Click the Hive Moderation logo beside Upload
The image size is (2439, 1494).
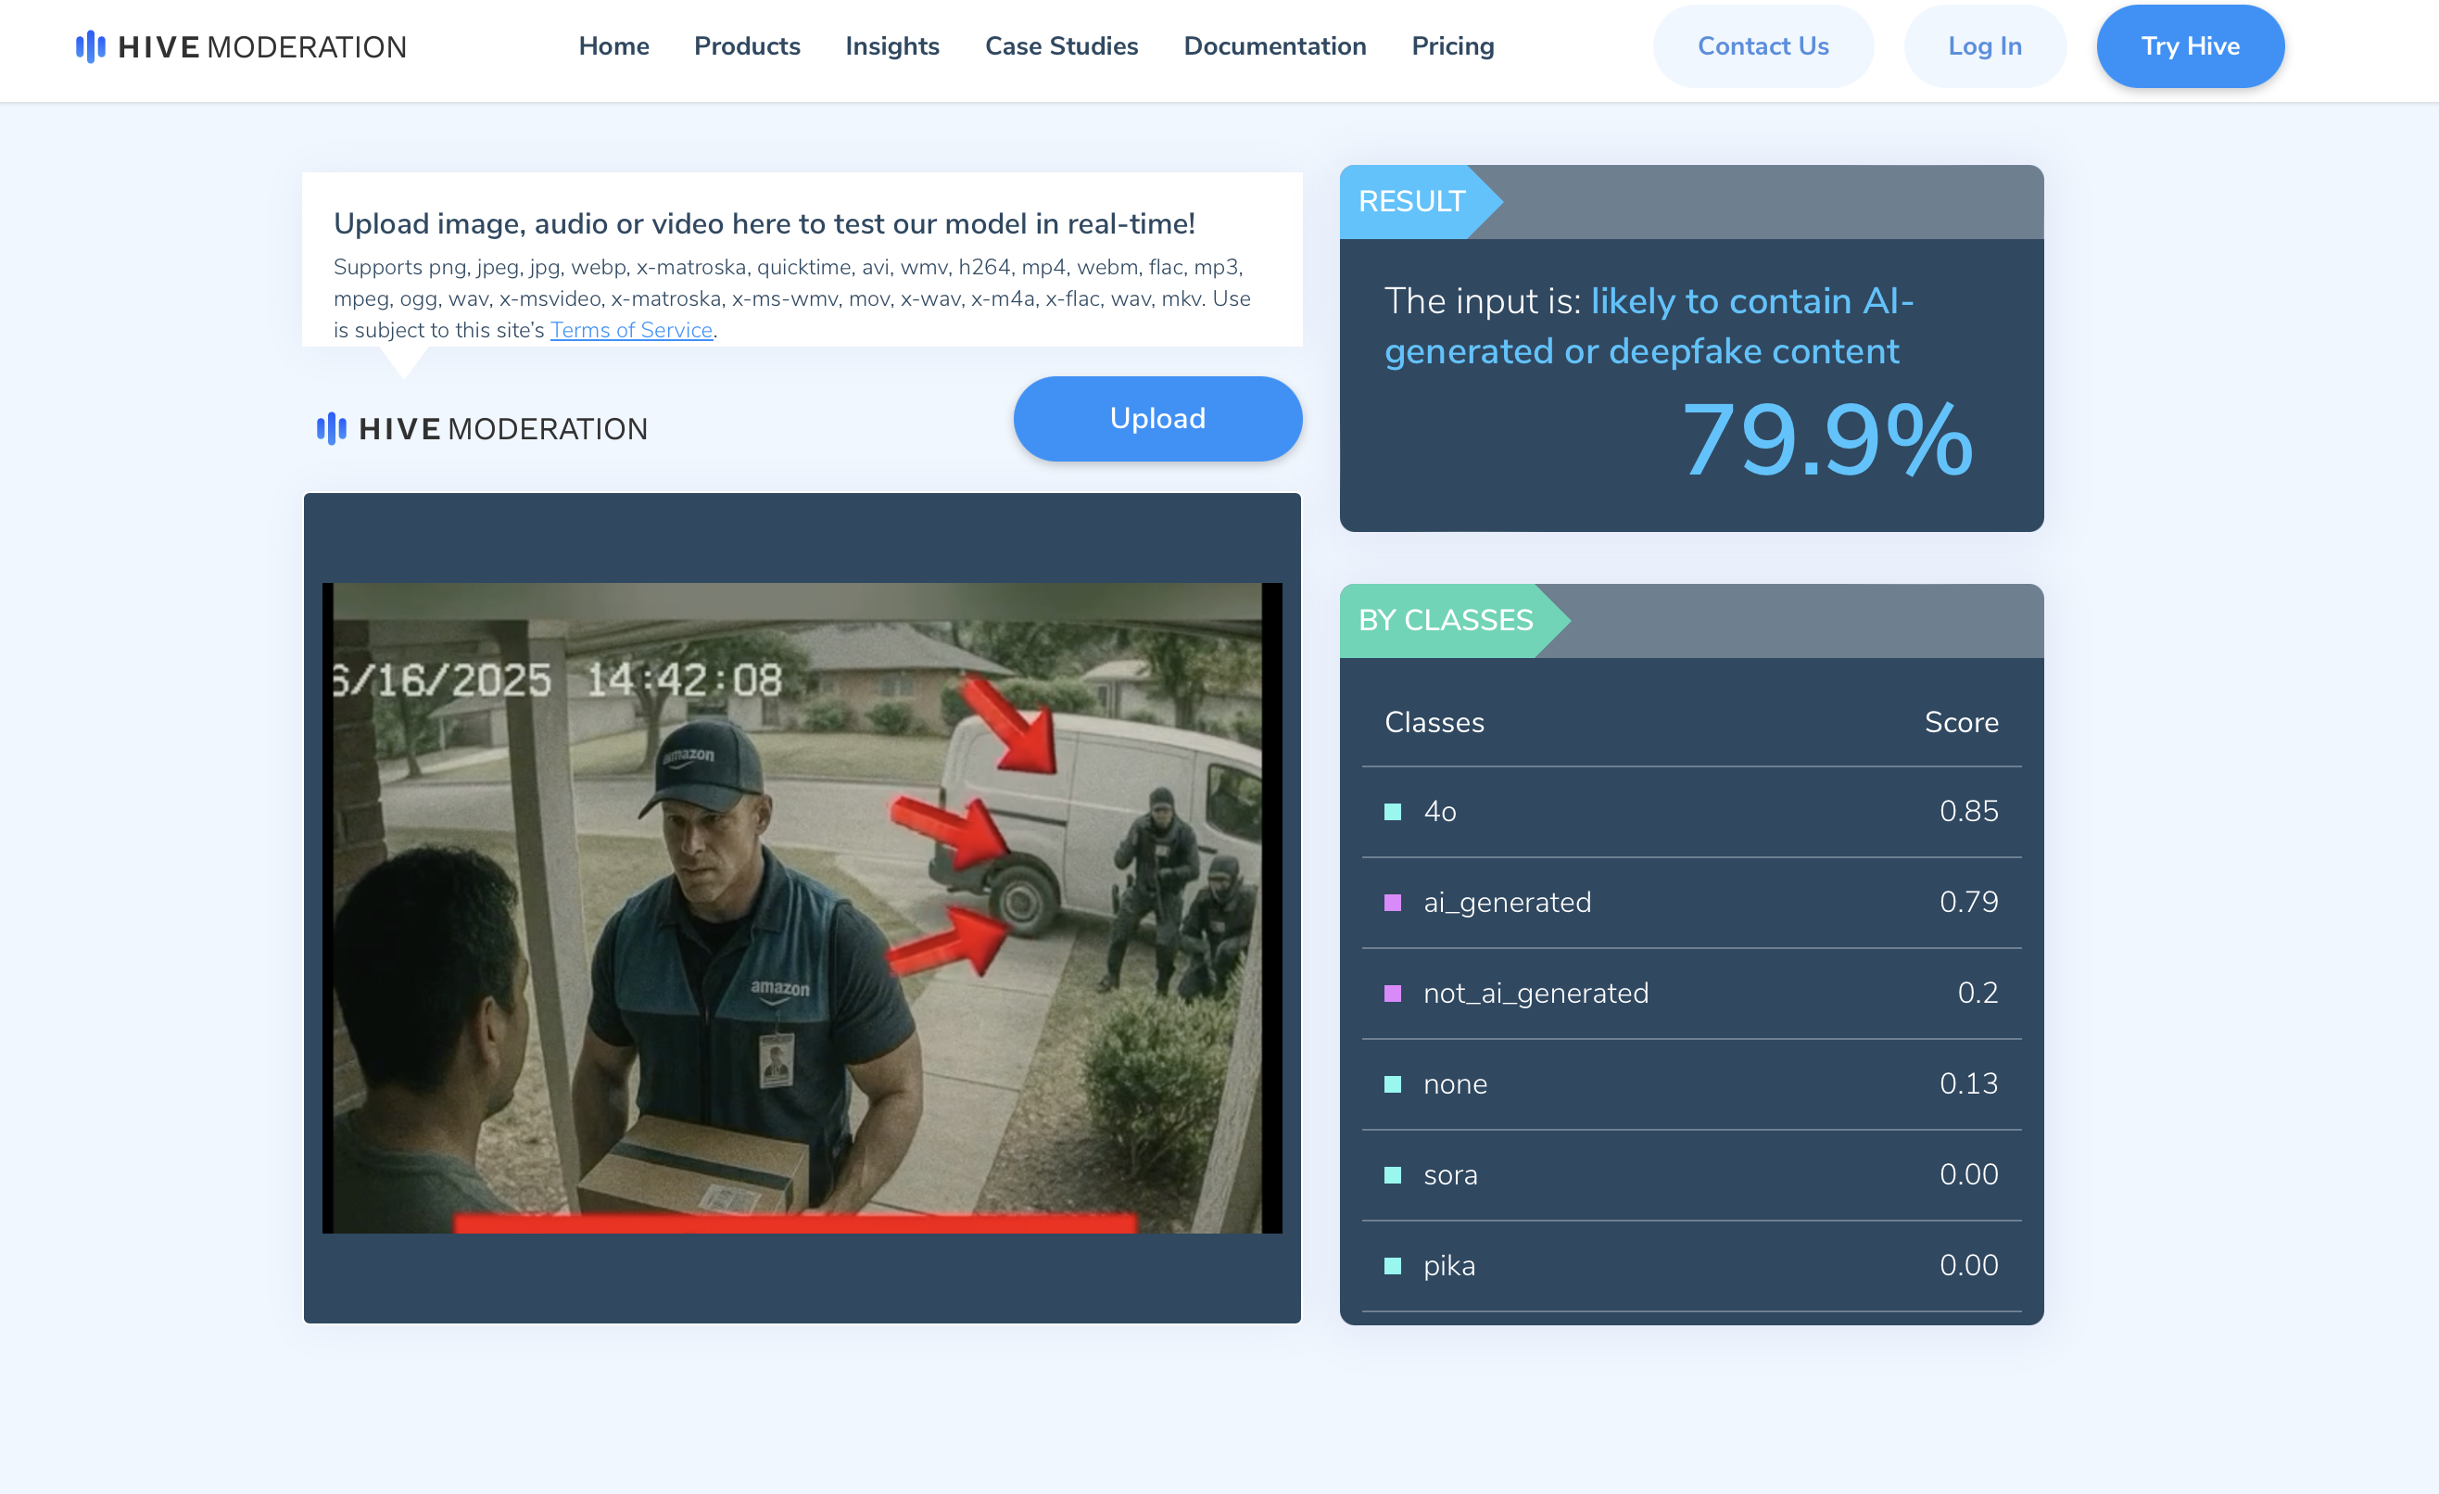pos(482,429)
